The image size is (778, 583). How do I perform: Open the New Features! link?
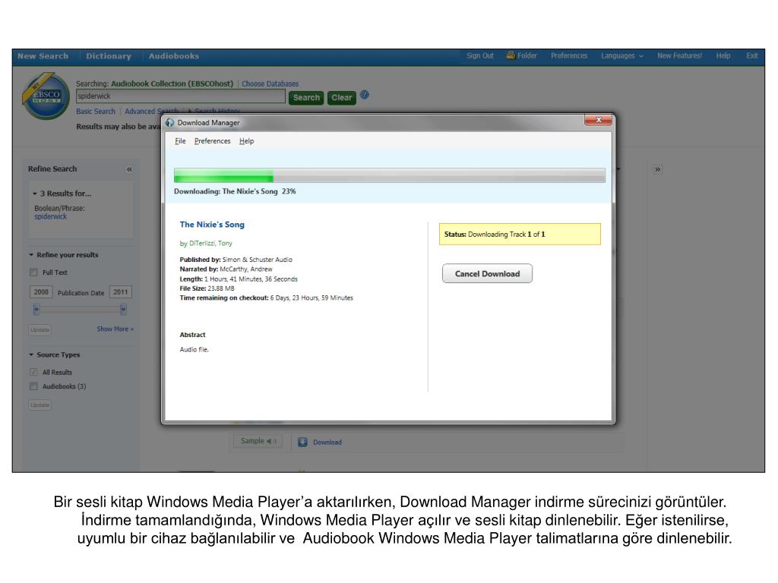[x=679, y=55]
